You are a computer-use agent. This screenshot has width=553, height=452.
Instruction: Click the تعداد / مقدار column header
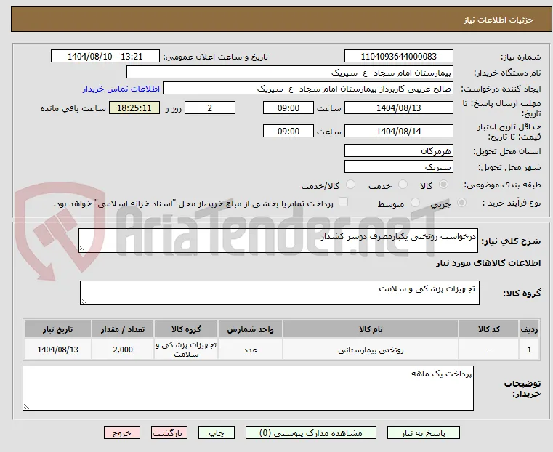click(x=122, y=329)
